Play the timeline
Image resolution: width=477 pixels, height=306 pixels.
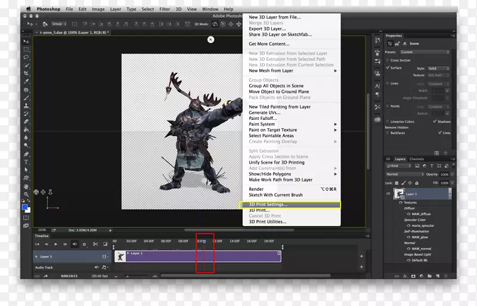[x=55, y=244]
